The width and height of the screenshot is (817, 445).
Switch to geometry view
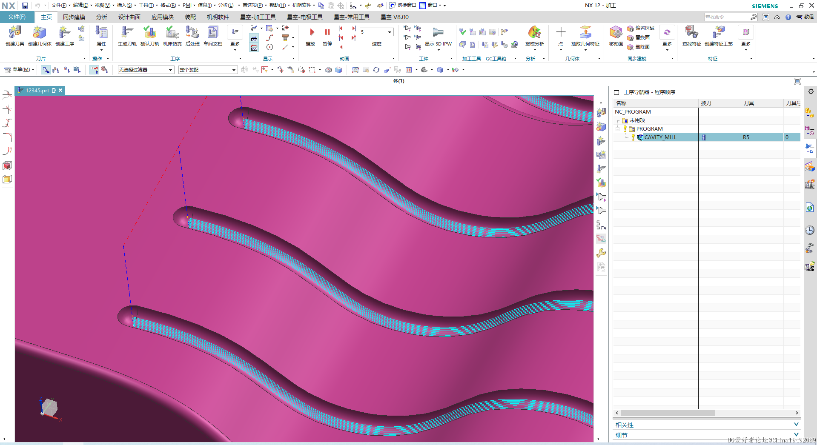click(67, 70)
